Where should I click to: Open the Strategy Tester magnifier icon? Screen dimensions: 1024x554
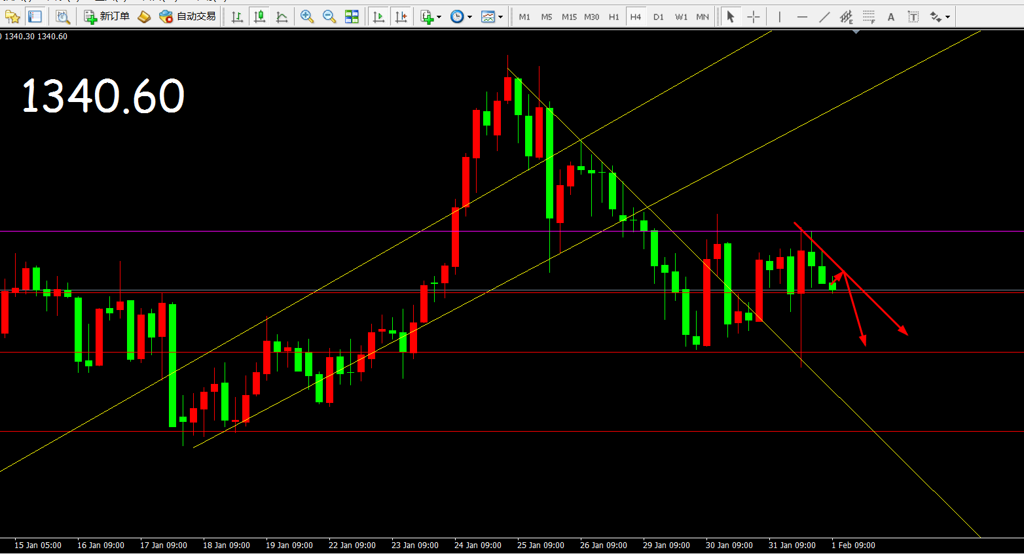click(62, 17)
